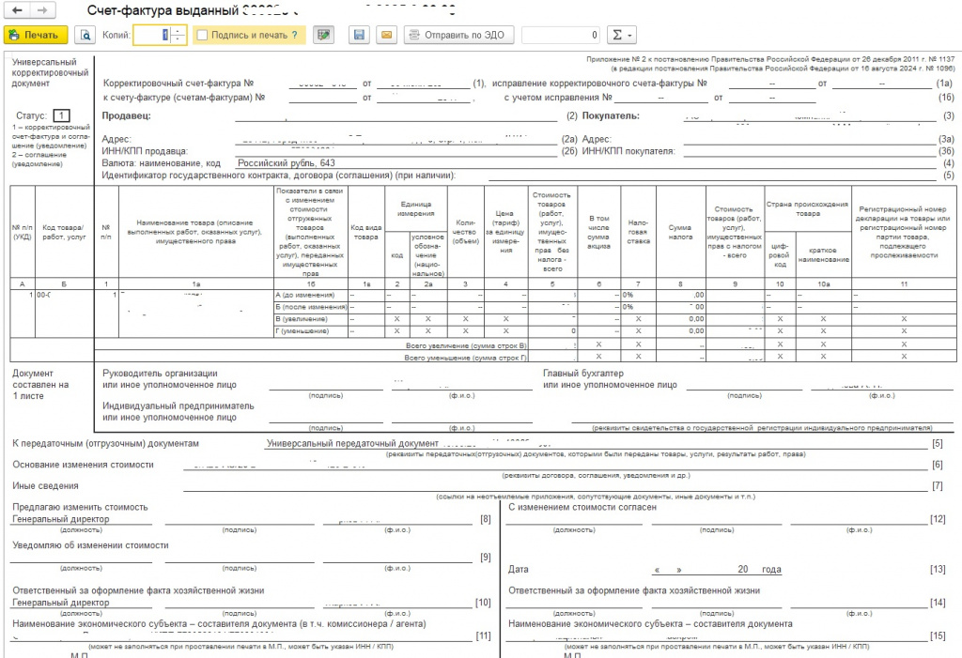Viewport: 962px width, 658px height.
Task: Click the Статус box containing 1
Action: [x=61, y=115]
